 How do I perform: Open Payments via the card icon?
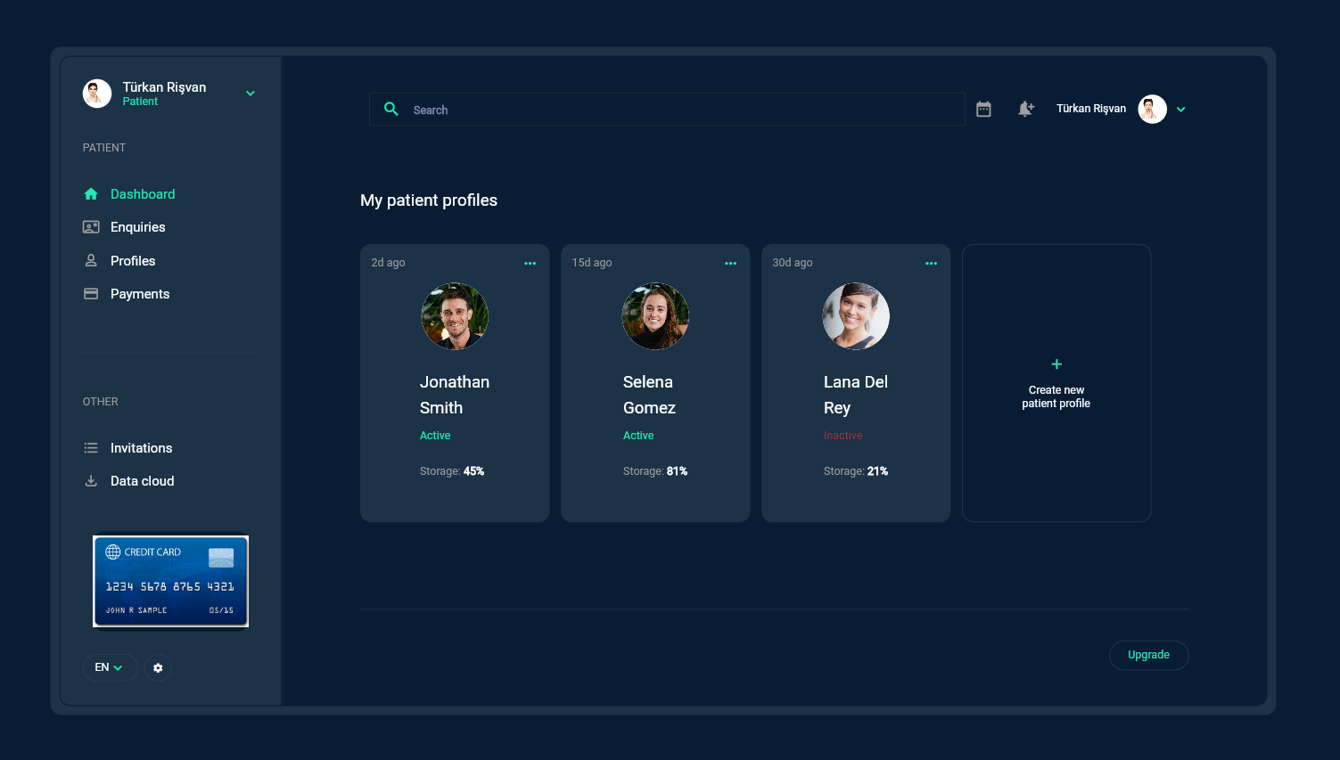(90, 293)
